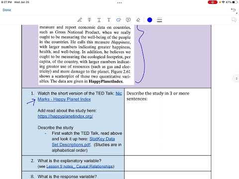Open the Lesson 9 notes Causal Relationships link
Image resolution: width=239 pixels, height=179 pixels.
click(x=80, y=167)
